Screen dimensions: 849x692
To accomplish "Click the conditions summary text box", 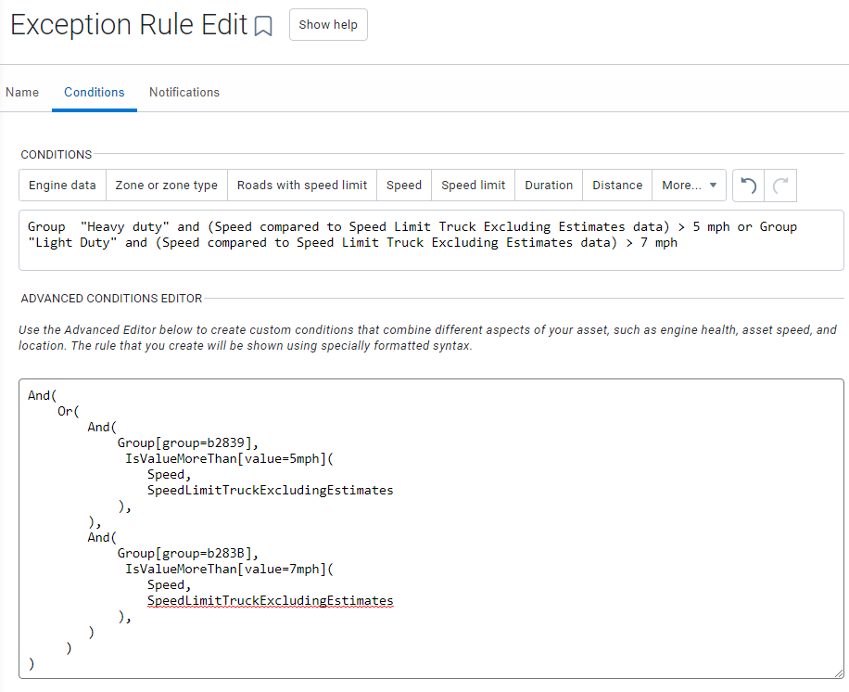I will pyautogui.click(x=431, y=240).
